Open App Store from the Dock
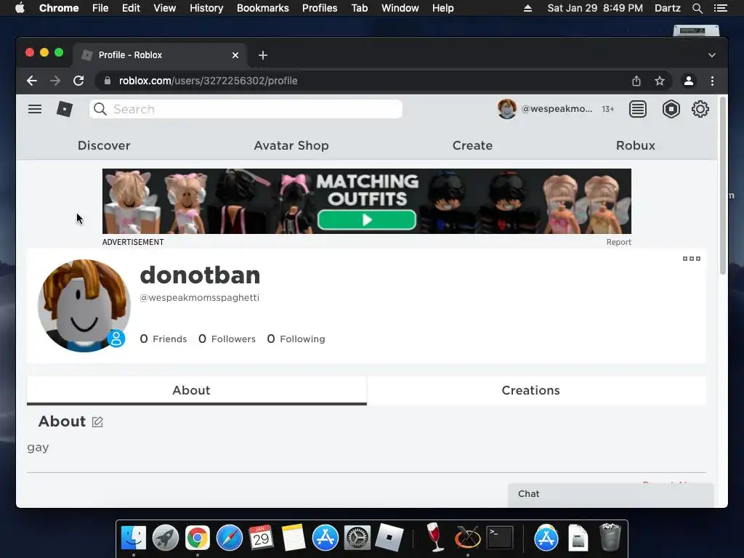 [325, 538]
